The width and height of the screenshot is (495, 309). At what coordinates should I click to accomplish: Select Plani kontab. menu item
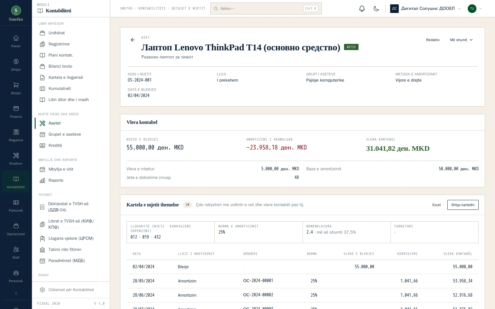click(71, 55)
